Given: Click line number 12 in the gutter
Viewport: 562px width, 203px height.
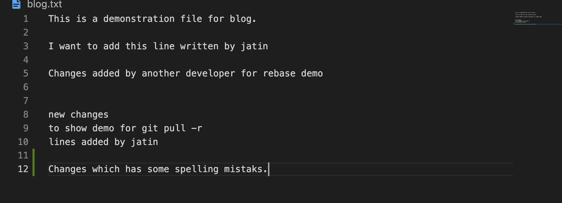Looking at the screenshot, I should coord(23,169).
